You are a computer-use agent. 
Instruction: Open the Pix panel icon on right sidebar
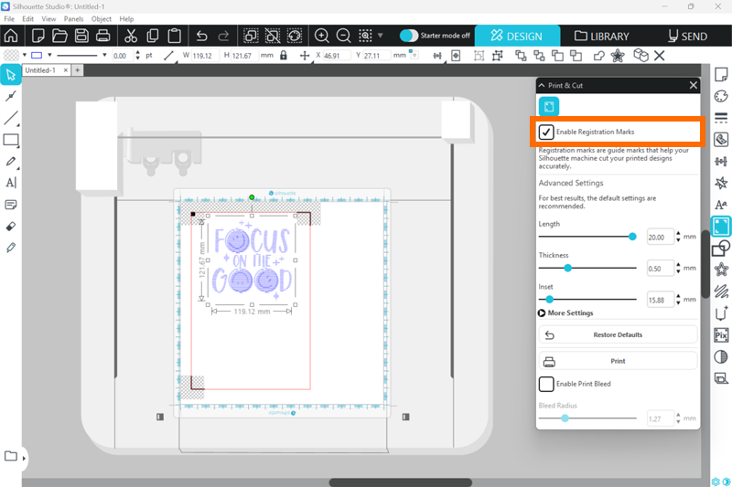pyautogui.click(x=721, y=334)
